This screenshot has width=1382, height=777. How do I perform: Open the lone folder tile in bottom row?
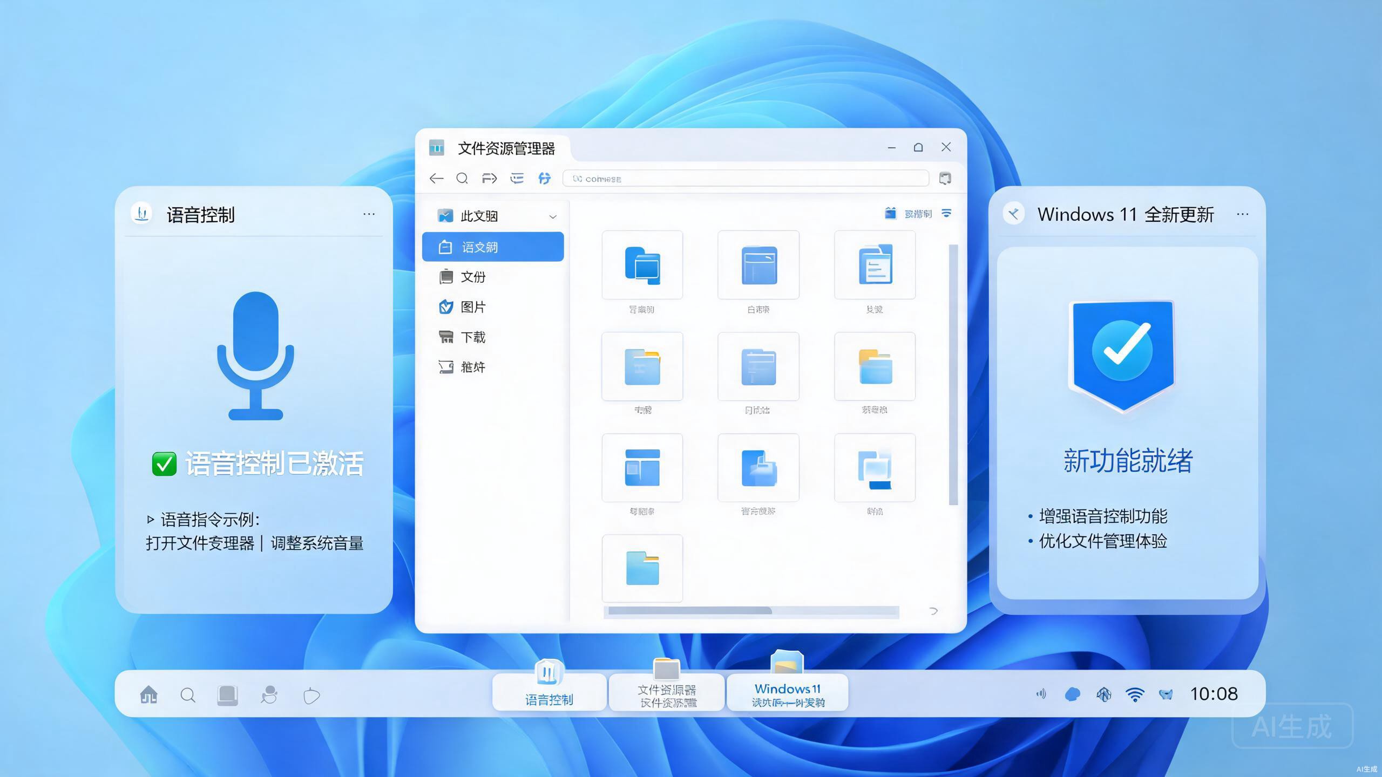pos(642,568)
